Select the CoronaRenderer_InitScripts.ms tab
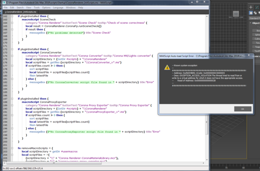The image size is (260, 171). 20,12
